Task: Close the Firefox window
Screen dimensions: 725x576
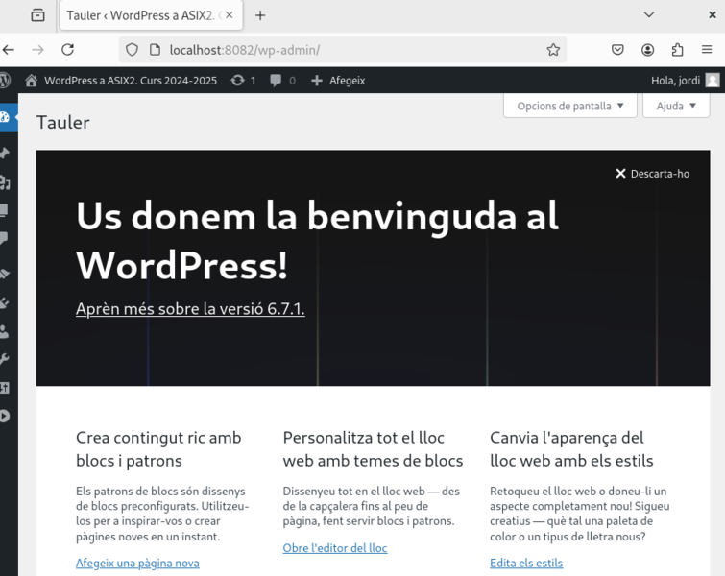Action: pyautogui.click(x=713, y=14)
